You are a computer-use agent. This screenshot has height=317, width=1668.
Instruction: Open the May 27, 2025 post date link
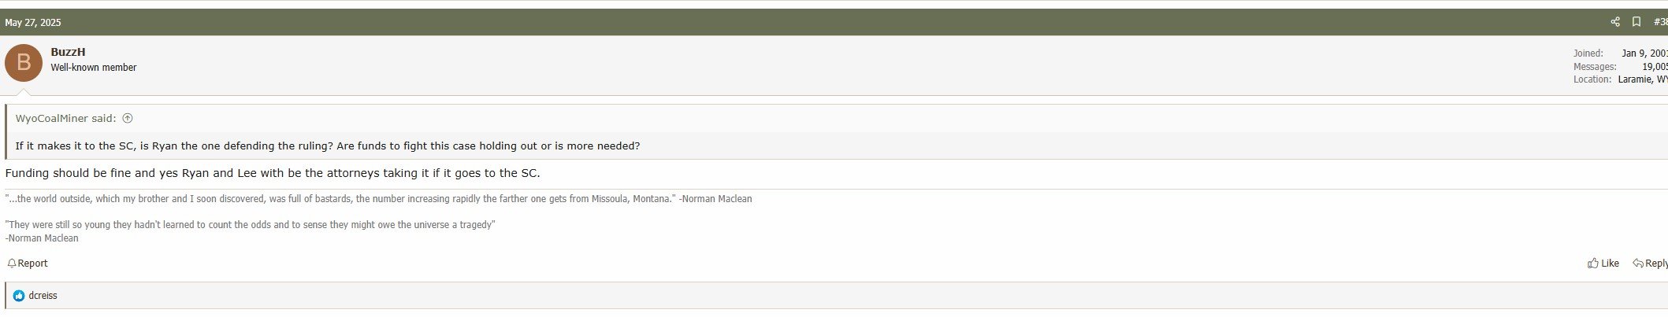[33, 22]
